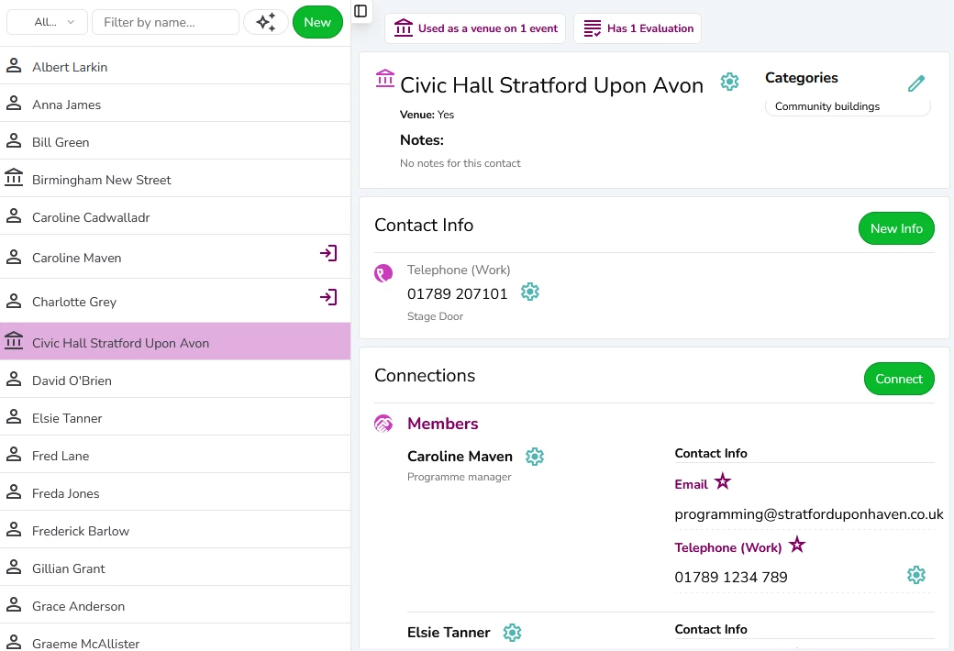The width and height of the screenshot is (954, 651).
Task: Switch to the Used as a venue tab
Action: [474, 28]
